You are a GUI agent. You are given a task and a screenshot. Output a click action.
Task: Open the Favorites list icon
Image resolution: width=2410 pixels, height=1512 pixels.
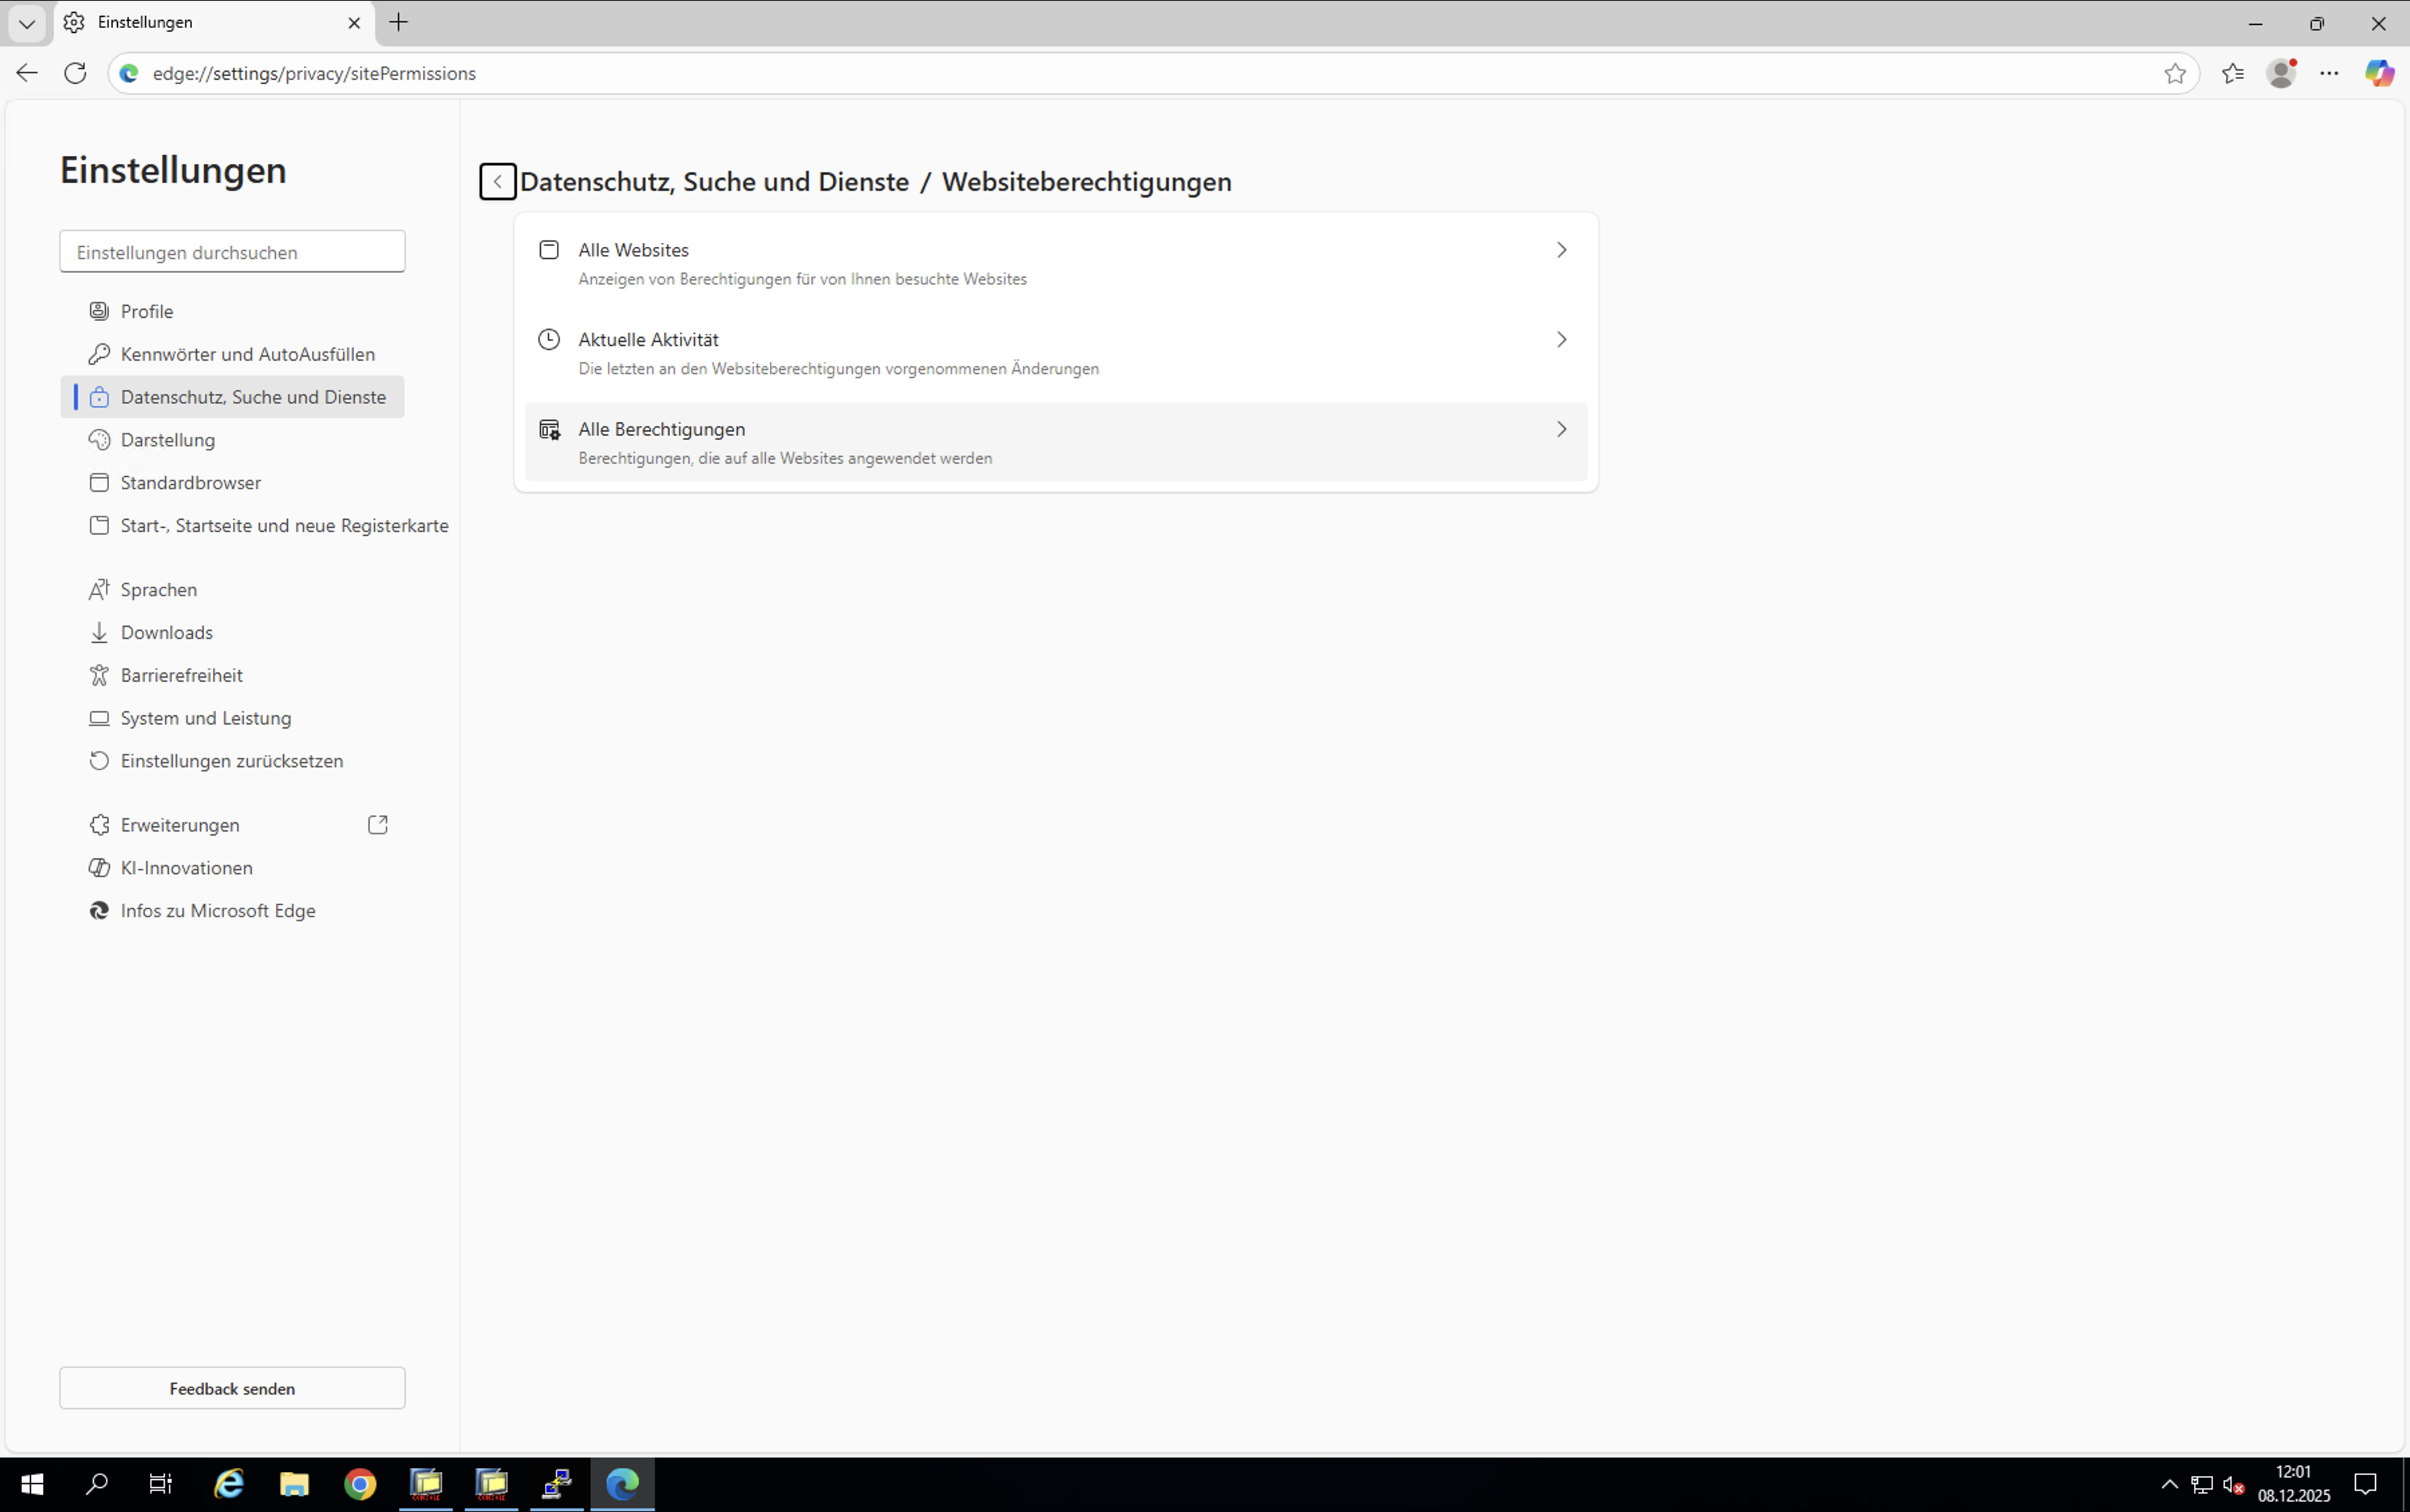pyautogui.click(x=2232, y=73)
